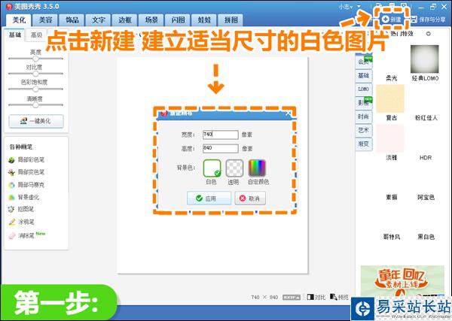
Task: Apply the 素描 effect
Action: tap(392, 197)
